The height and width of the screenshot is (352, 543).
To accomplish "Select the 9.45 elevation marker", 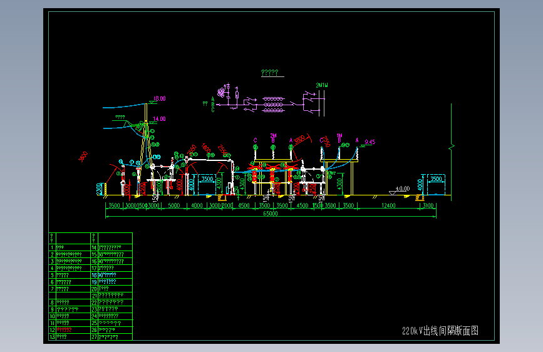I will [x=370, y=142].
